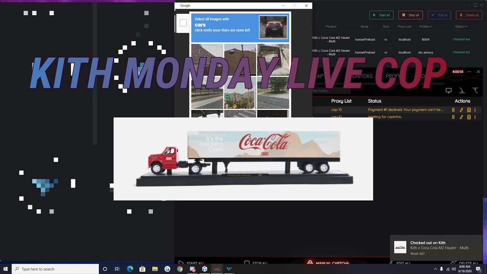The height and width of the screenshot is (274, 487).
Task: Expand the hidden system tray icons
Action: (x=435, y=269)
